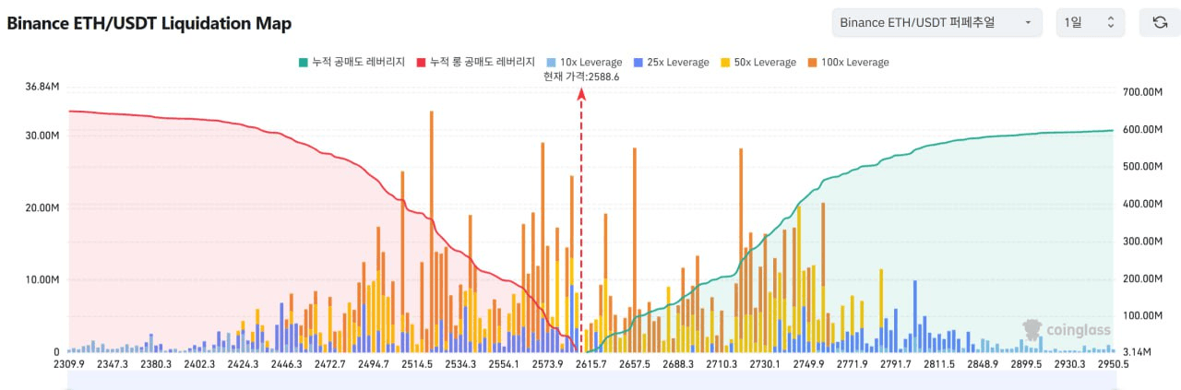Click the 2380.3 price axis label

tap(155, 365)
